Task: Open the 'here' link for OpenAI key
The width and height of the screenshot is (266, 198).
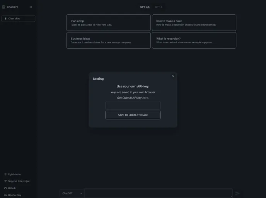Action: pyautogui.click(x=145, y=98)
